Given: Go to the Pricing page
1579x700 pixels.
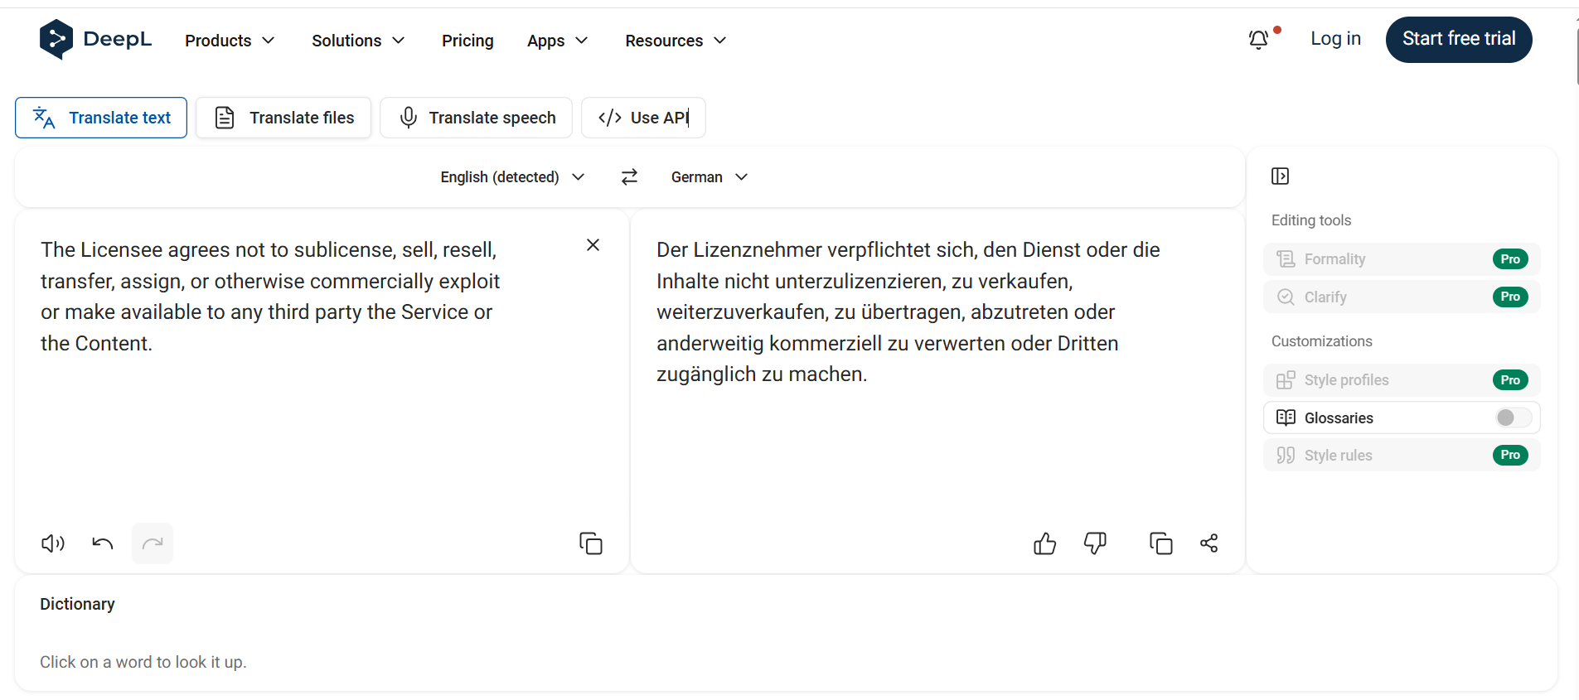Looking at the screenshot, I should pyautogui.click(x=467, y=41).
